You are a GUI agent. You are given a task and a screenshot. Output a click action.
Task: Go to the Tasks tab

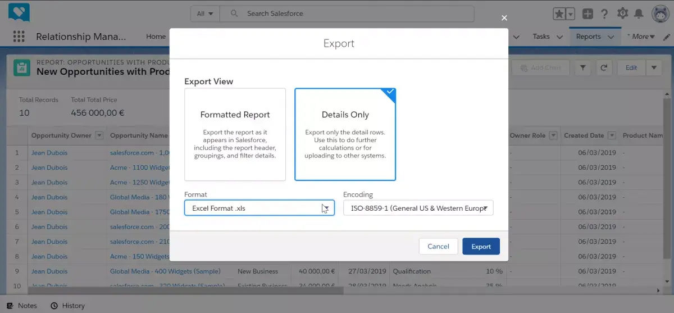541,37
